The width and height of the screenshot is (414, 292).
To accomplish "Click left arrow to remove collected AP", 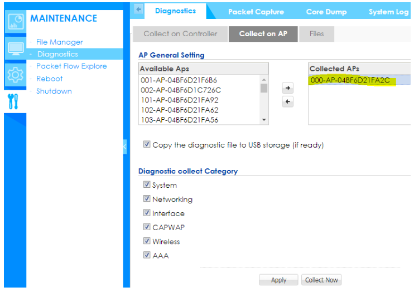I will [x=287, y=101].
